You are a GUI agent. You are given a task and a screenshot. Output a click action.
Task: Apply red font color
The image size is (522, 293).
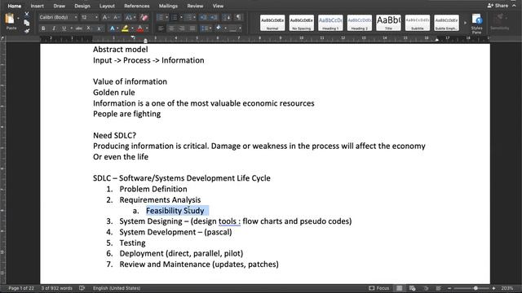coord(139,28)
